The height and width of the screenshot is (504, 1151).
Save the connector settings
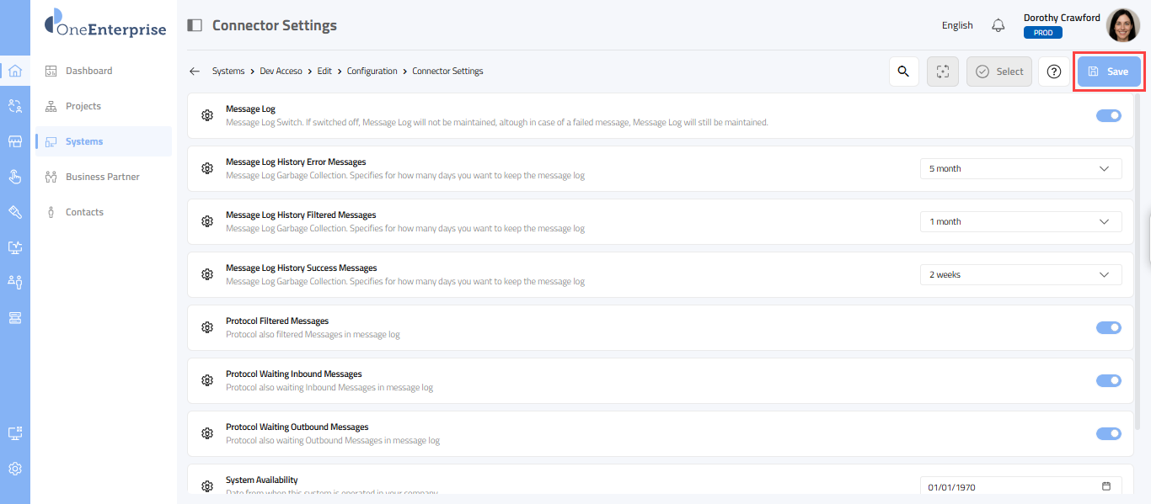[x=1109, y=72]
